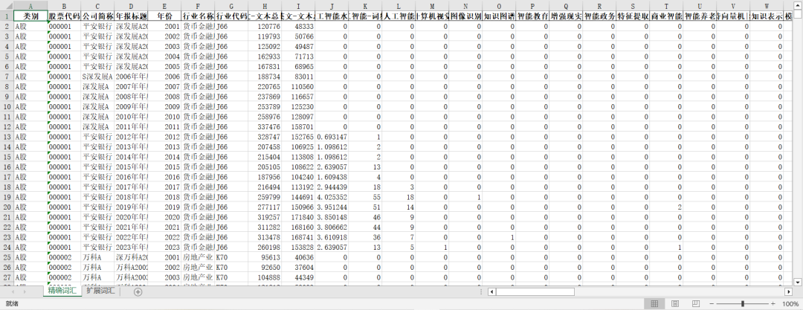Select column M by its header
This screenshot has height=310, width=803.
(432, 6)
